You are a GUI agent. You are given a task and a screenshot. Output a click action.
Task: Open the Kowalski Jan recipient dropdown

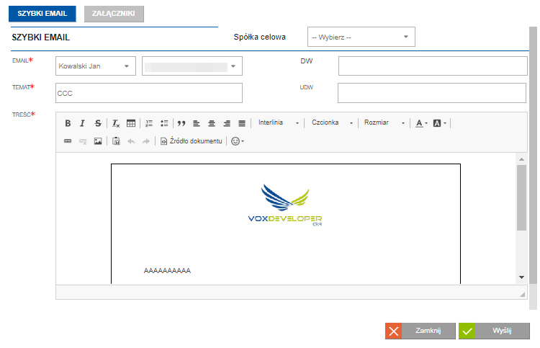(96, 66)
